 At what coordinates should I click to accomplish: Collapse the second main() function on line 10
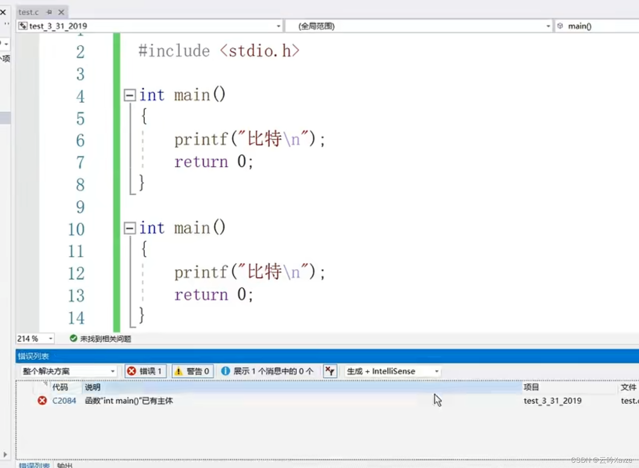(130, 228)
